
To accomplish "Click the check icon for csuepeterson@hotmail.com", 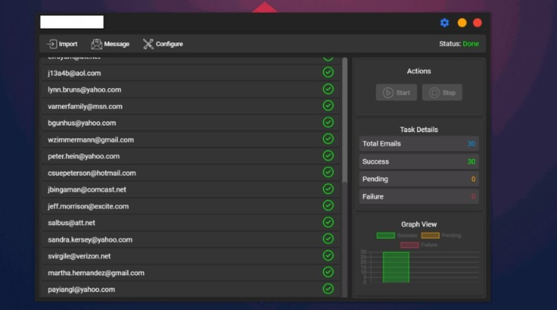I will [x=328, y=172].
